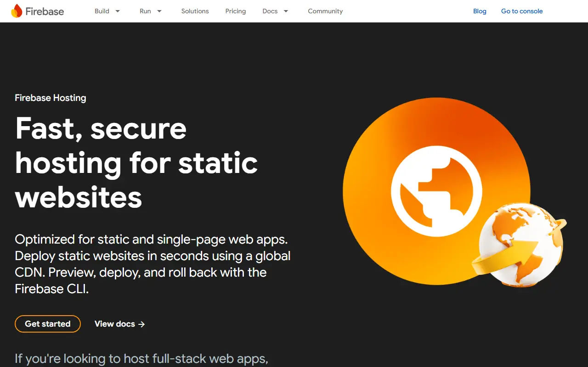Open the Build menu
The image size is (588, 367).
[x=102, y=11]
